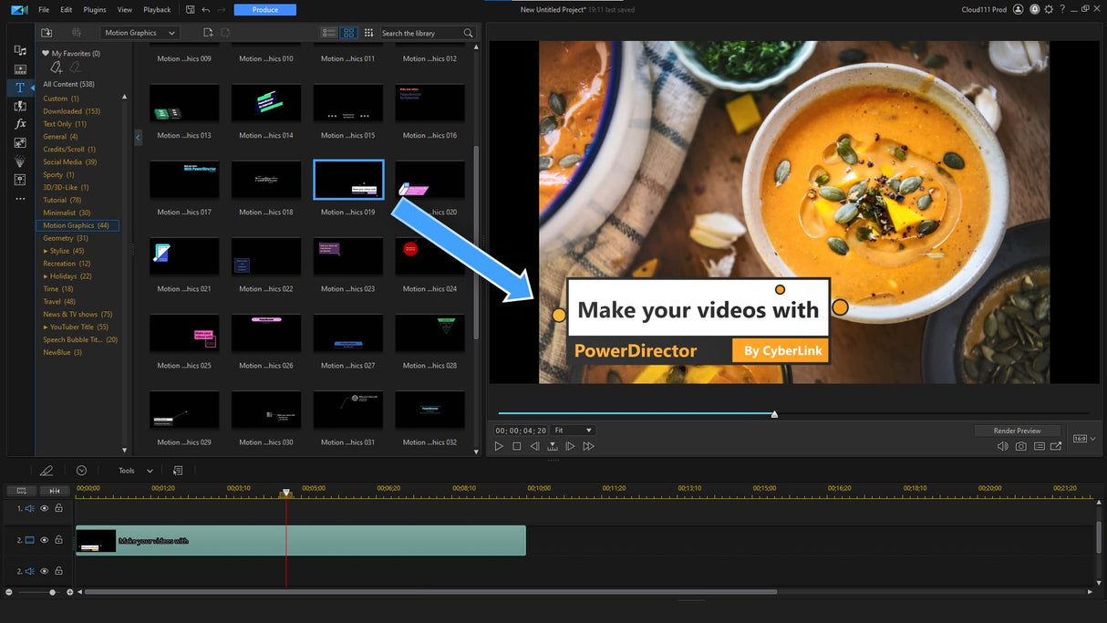Open the Playback menu
The image size is (1107, 623).
tap(157, 9)
